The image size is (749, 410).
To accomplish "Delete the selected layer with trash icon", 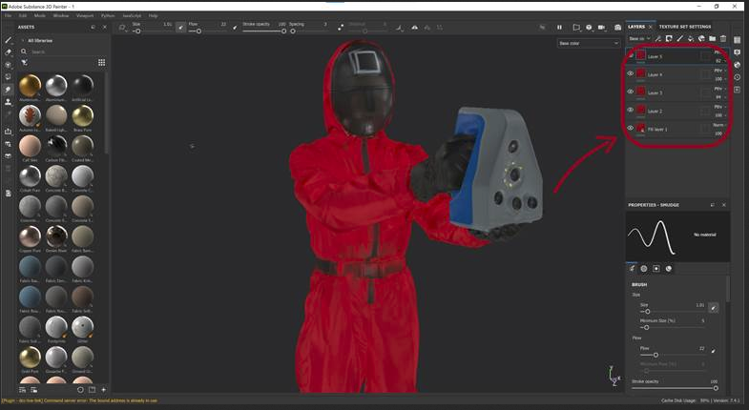I will point(723,39).
